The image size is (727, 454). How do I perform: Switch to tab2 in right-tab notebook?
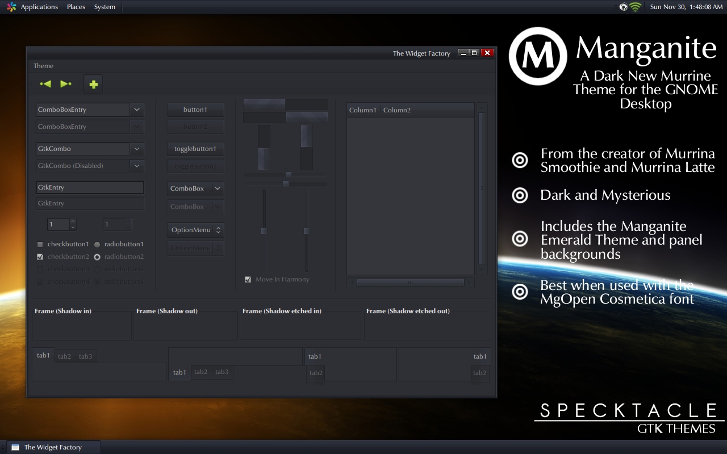point(480,373)
